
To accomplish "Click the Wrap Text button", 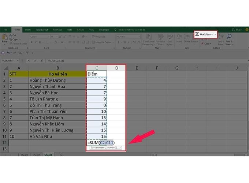I will (99, 37).
